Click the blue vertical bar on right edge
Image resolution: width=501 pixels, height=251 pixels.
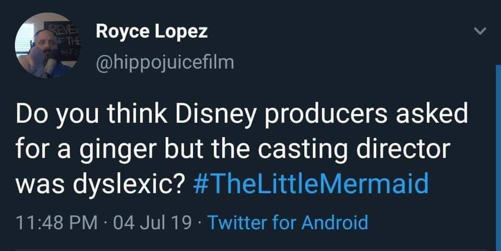pos(497,156)
